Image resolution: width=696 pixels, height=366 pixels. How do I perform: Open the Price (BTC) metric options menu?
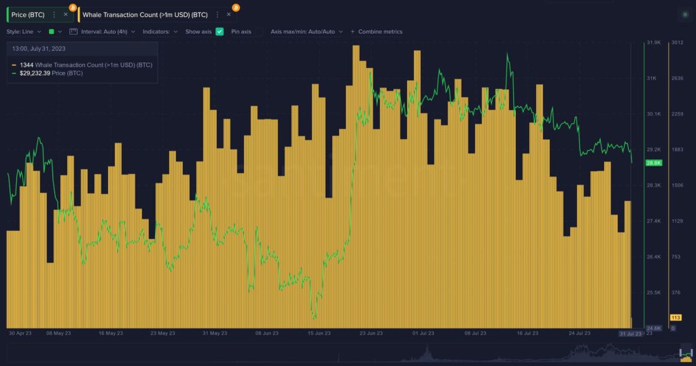tap(54, 14)
